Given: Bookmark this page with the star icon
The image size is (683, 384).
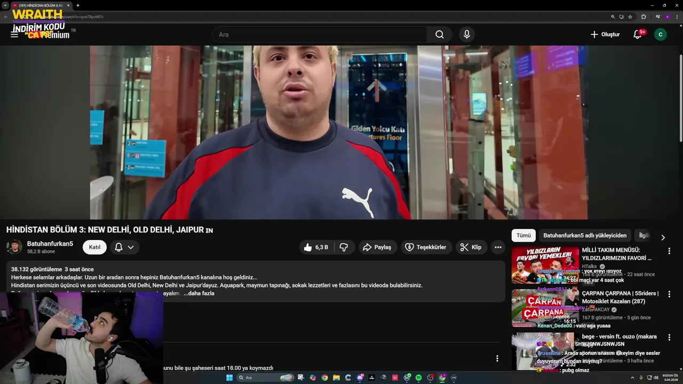Looking at the screenshot, I should click(x=630, y=17).
